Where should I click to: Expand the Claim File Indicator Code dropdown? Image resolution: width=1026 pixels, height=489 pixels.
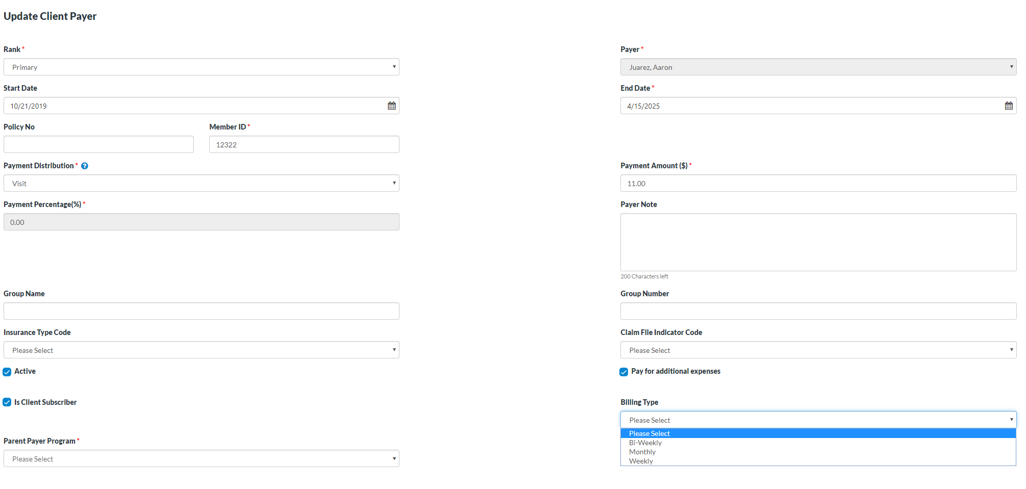(x=818, y=350)
